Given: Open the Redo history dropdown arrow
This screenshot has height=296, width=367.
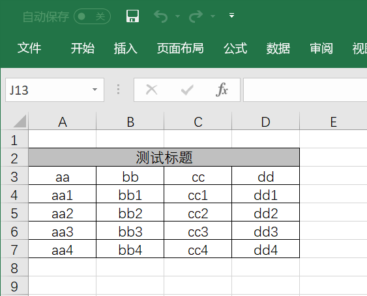Looking at the screenshot, I should click(213, 16).
